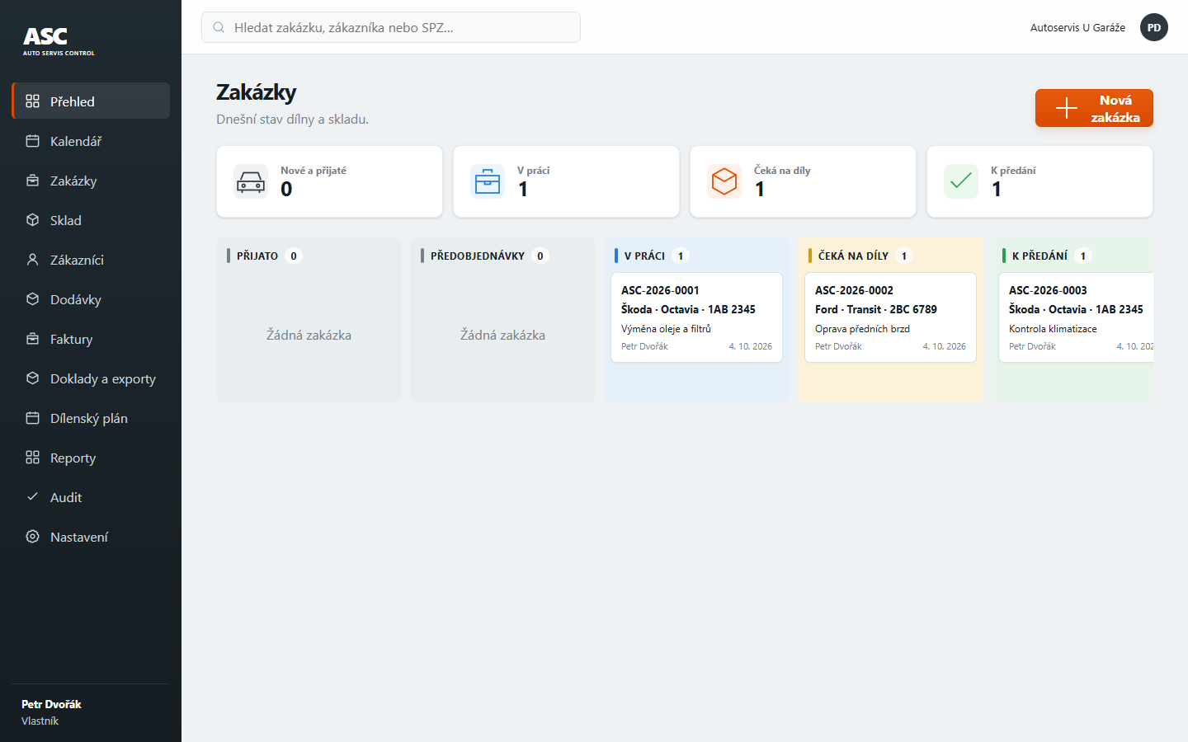
Task: Click the Autoservis U Garáže label
Action: point(1077,27)
